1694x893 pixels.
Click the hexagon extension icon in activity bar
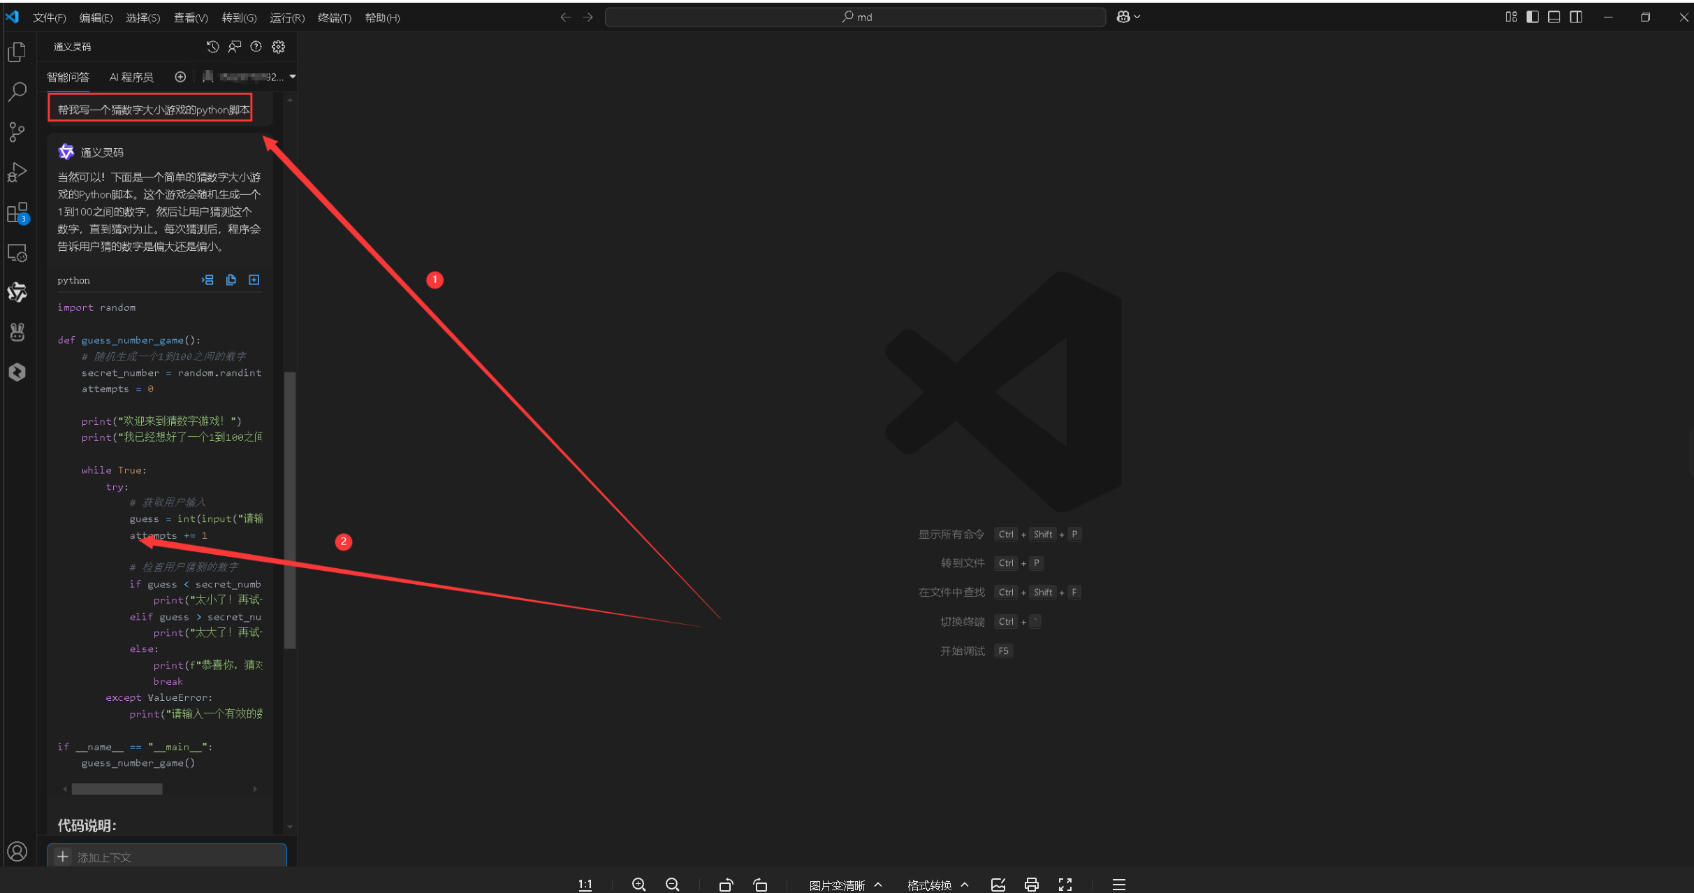pyautogui.click(x=17, y=372)
